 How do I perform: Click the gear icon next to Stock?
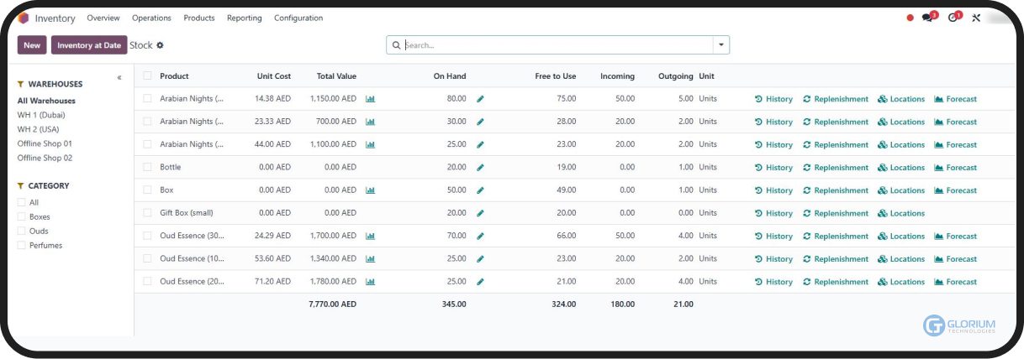point(161,45)
